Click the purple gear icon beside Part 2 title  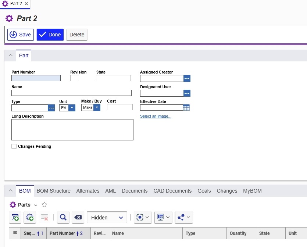tap(9, 18)
